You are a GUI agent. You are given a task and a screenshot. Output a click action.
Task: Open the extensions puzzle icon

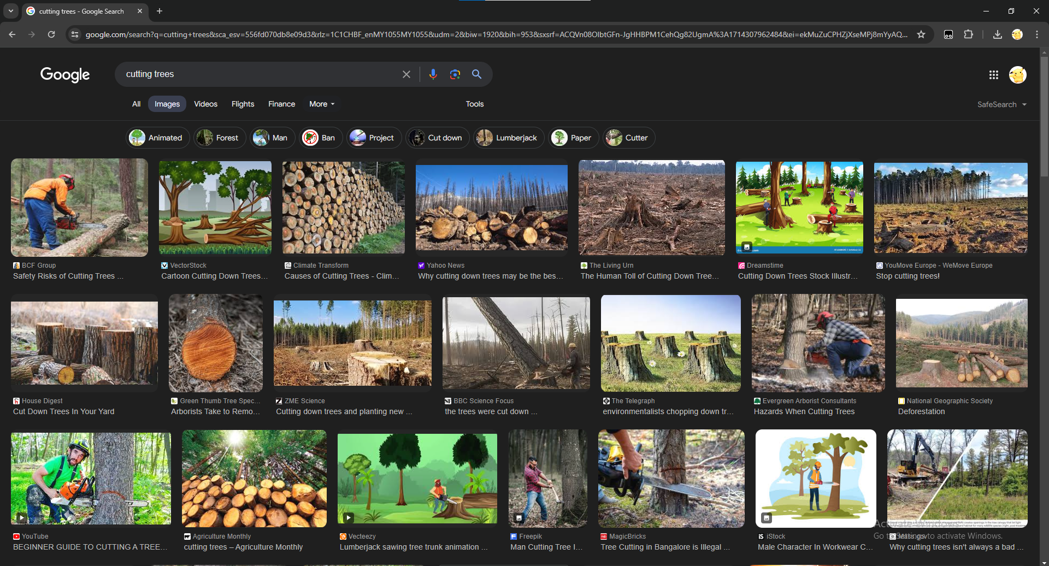[968, 34]
